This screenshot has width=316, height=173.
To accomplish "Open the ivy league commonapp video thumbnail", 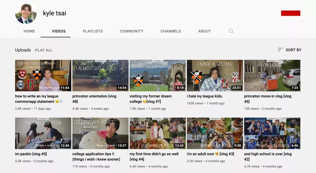I will tap(43, 76).
